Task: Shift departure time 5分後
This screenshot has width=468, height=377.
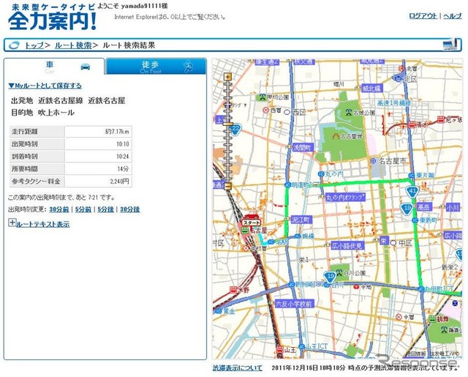Action: coord(105,209)
